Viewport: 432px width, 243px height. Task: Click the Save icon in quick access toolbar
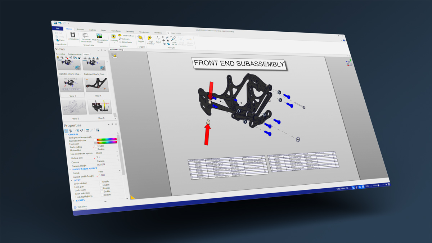(55, 23)
